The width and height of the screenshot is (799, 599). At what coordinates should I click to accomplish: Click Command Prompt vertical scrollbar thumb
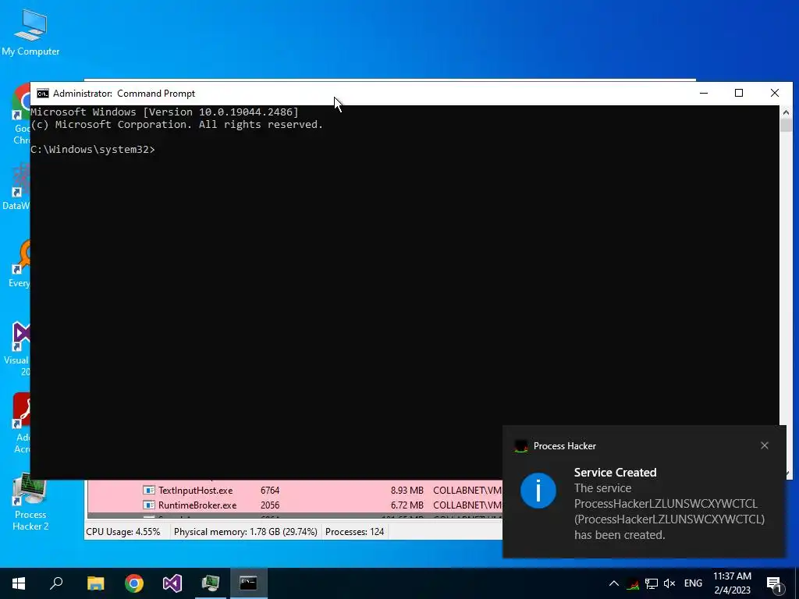coord(786,126)
